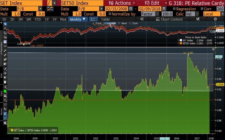Click the SET Index security field
This screenshot has width=225, height=140.
[x=21, y=3]
